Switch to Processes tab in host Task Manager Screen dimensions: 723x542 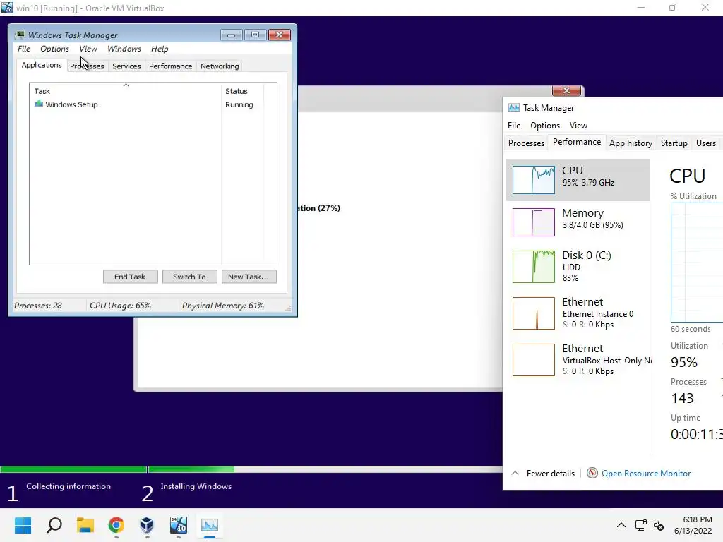click(526, 143)
